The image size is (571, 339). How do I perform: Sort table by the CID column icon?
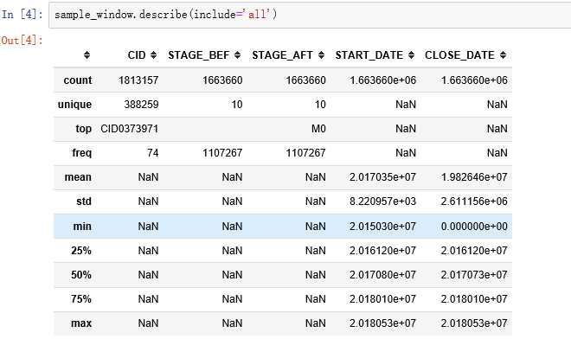pos(154,55)
